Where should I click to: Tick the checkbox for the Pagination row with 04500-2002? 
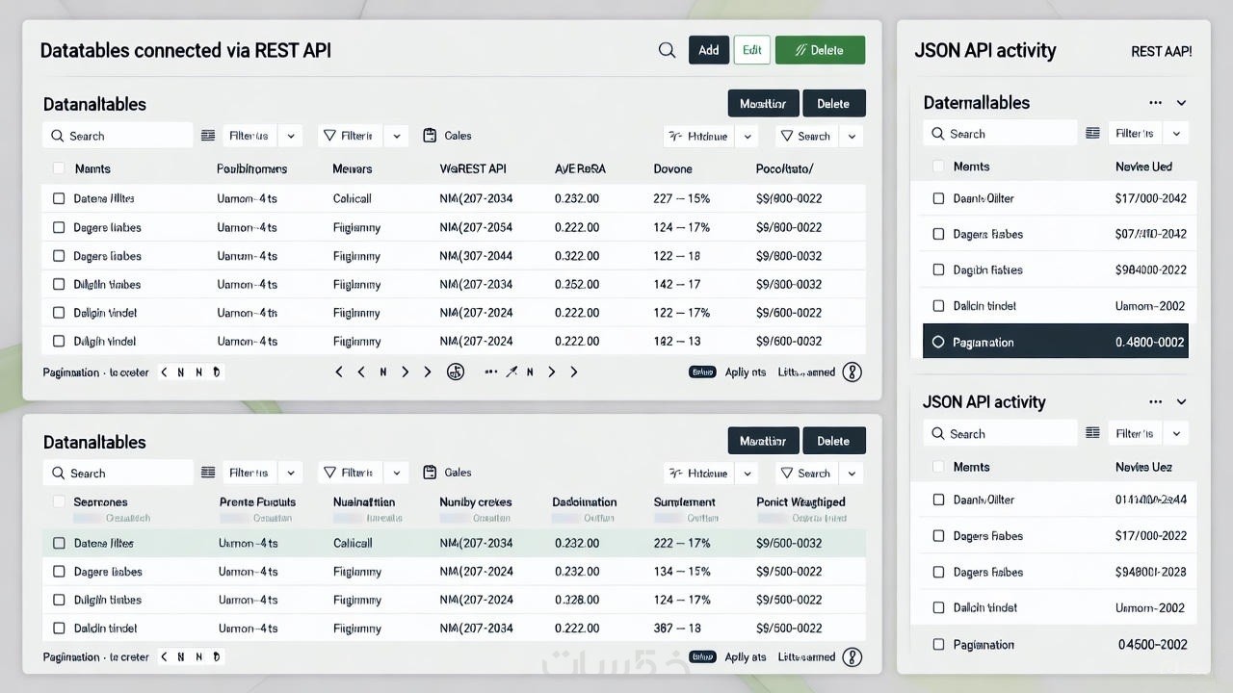938,645
